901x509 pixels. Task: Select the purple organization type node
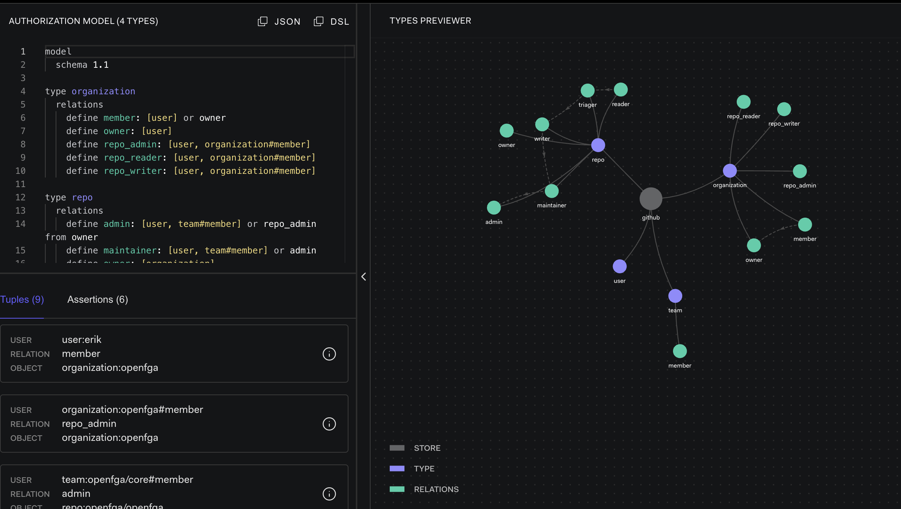pos(729,171)
